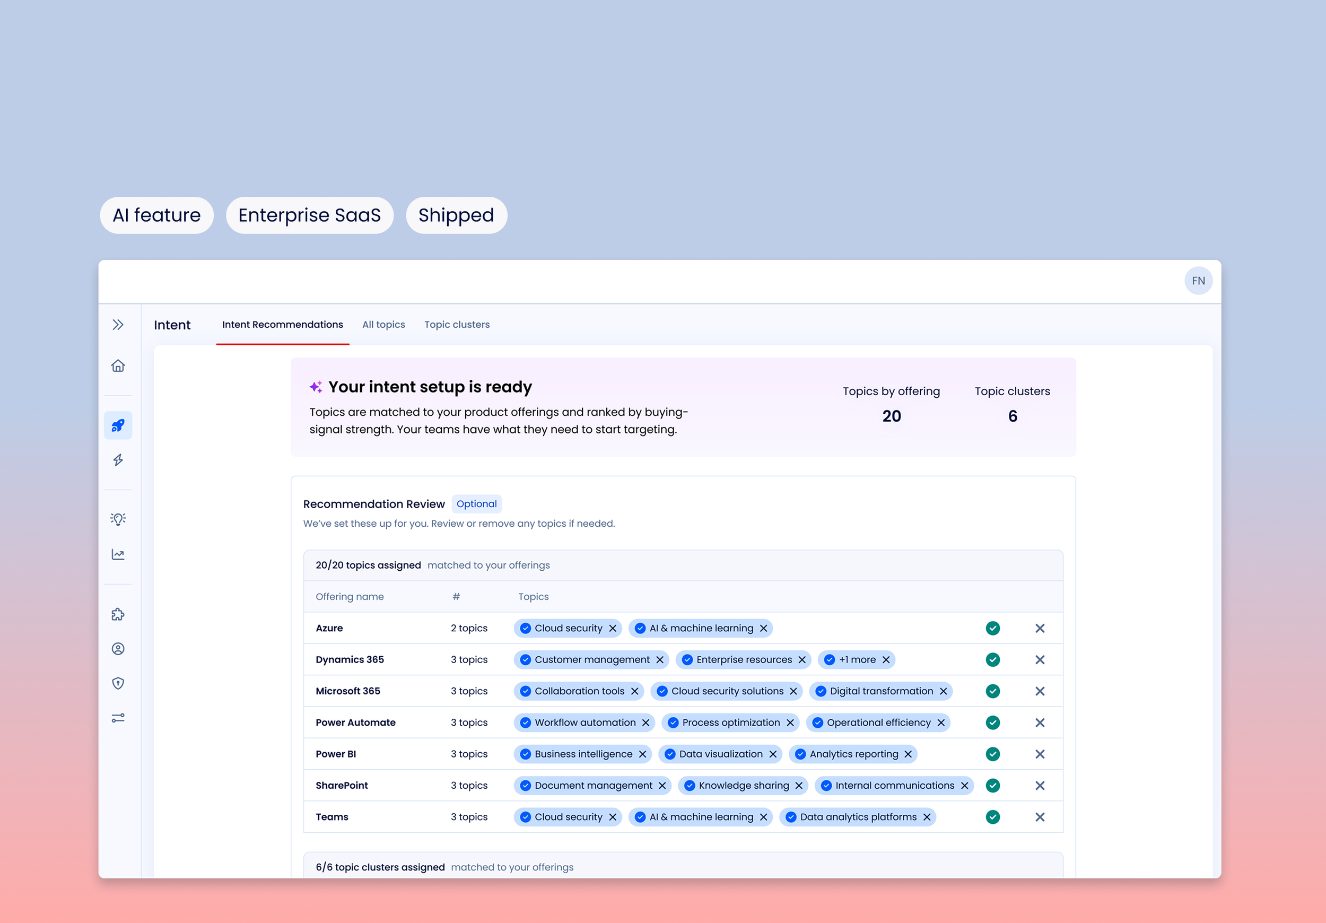Remove Analytics reporting topic chip
This screenshot has width=1326, height=923.
tap(908, 754)
